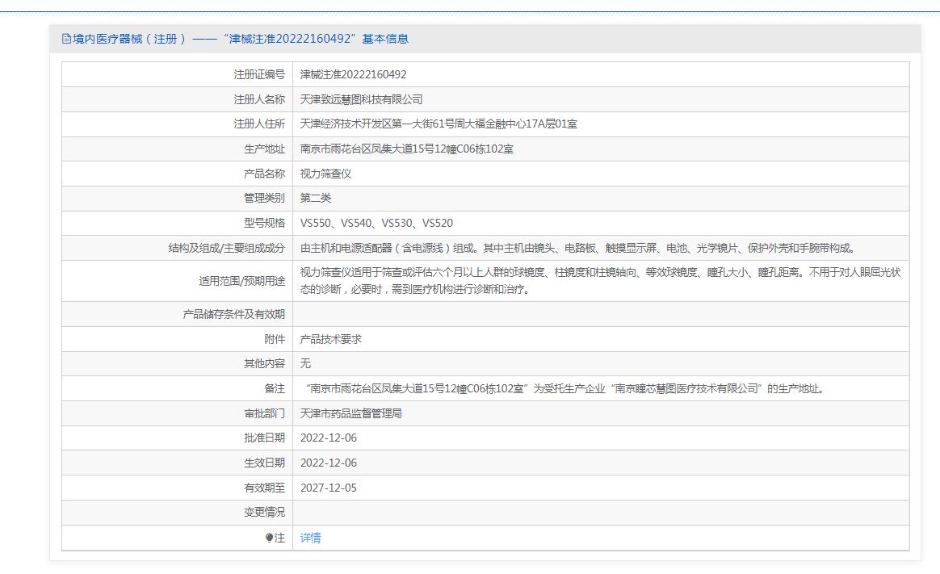Click the registrant name 天津致远慧图科技有限公司
940x574 pixels.
pyautogui.click(x=361, y=99)
